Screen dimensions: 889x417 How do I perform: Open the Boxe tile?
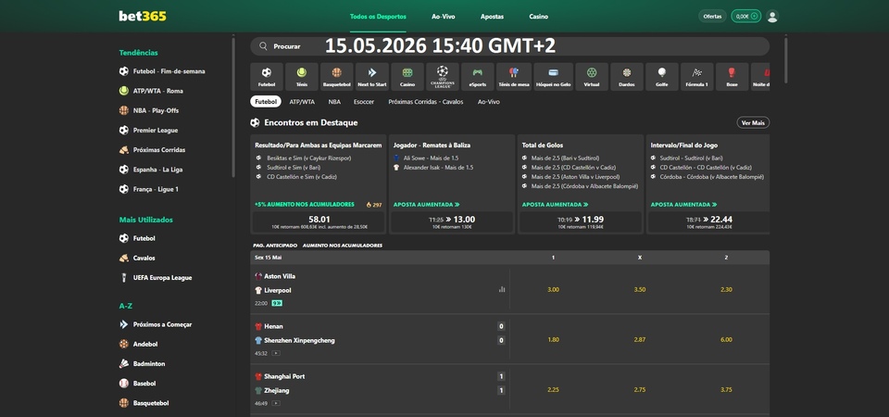click(x=732, y=77)
